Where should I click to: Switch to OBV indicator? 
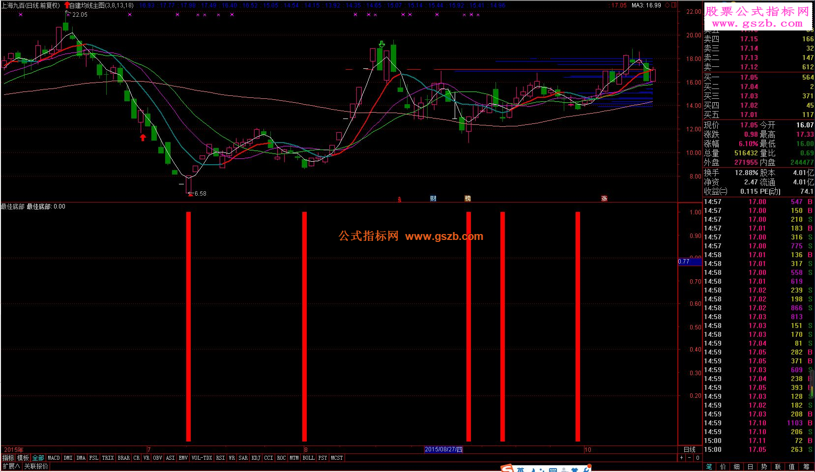point(157,458)
